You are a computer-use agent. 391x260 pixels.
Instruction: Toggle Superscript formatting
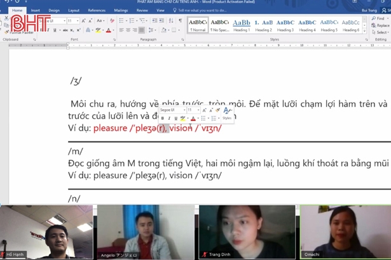click(79, 30)
